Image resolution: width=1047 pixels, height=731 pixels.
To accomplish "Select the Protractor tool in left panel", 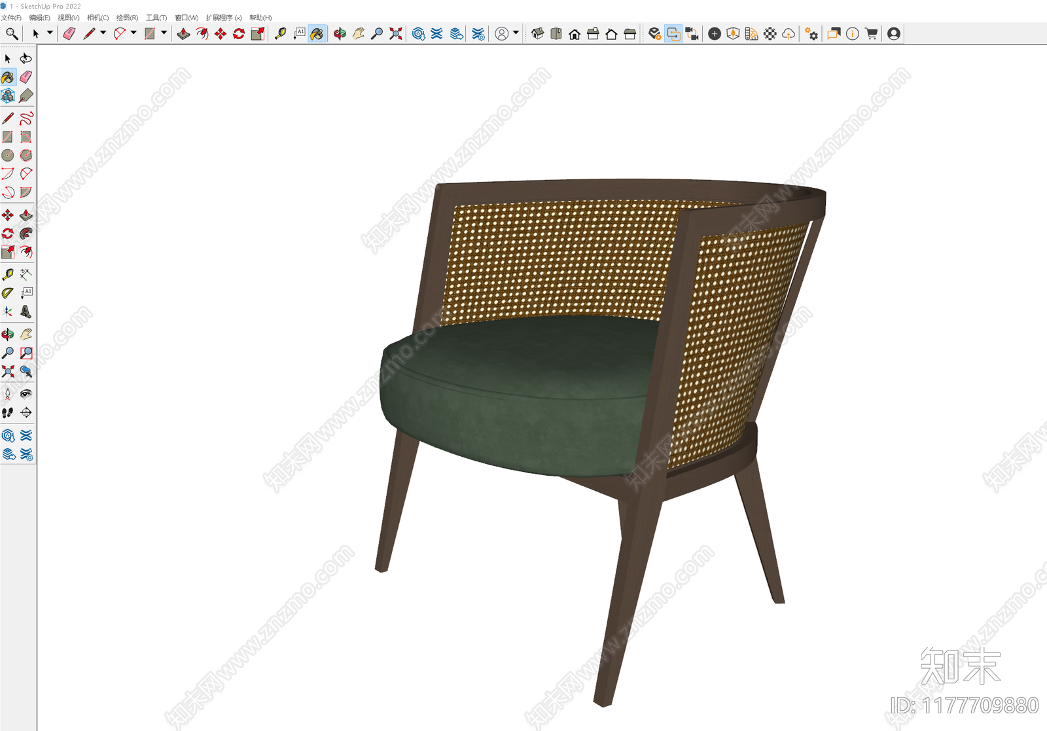I will click(x=8, y=293).
